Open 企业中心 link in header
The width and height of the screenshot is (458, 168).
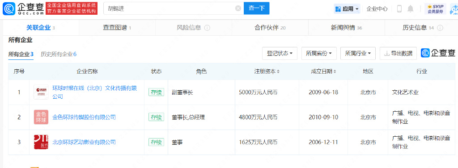[x=377, y=9]
